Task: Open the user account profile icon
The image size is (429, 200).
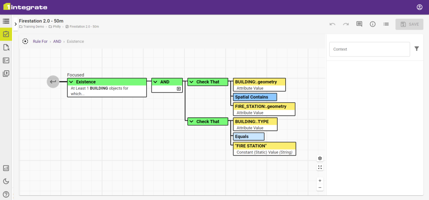Action: [x=420, y=7]
